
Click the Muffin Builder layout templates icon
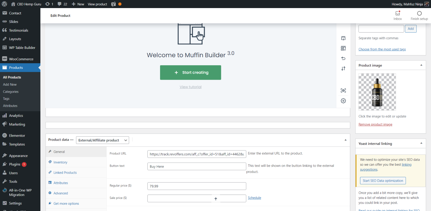pyautogui.click(x=343, y=48)
